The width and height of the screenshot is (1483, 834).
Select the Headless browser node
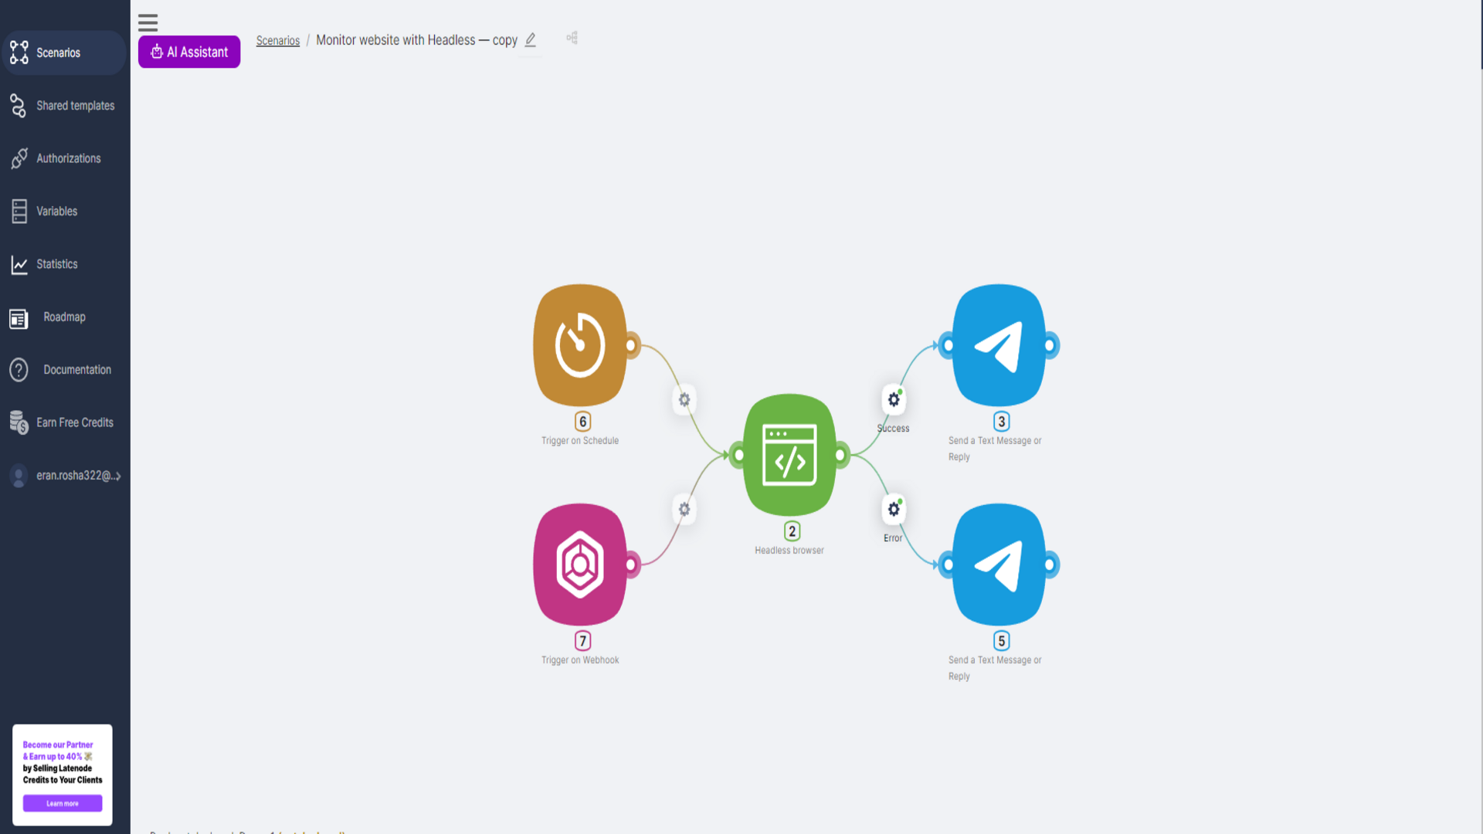[x=789, y=455]
